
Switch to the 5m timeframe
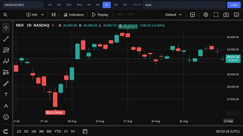tap(59, 5)
